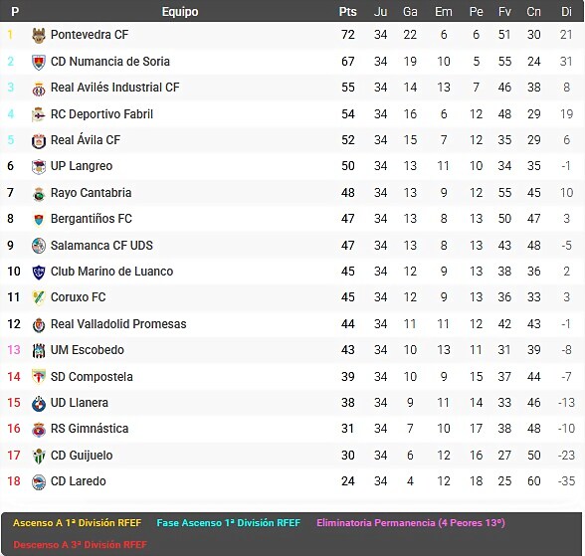Open Bergantiños FC team name link
Screen dimensions: 585x556
click(x=92, y=219)
